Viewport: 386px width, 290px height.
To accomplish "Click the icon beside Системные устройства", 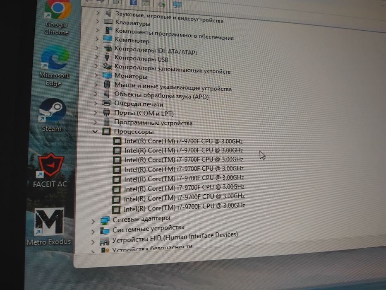I will pos(105,231).
